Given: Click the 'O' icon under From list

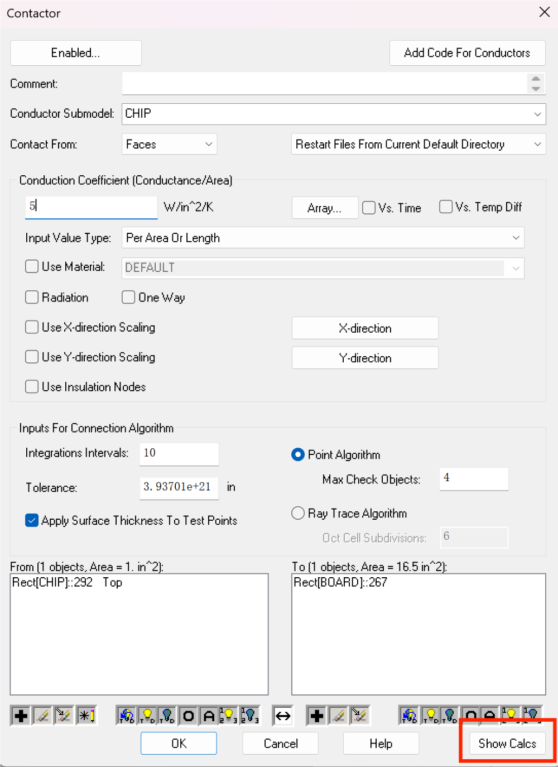Looking at the screenshot, I should [x=189, y=716].
